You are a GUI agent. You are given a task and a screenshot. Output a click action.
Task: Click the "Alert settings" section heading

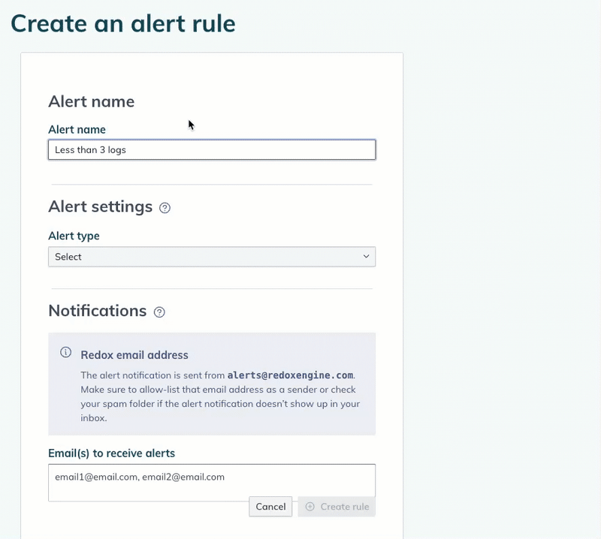100,206
